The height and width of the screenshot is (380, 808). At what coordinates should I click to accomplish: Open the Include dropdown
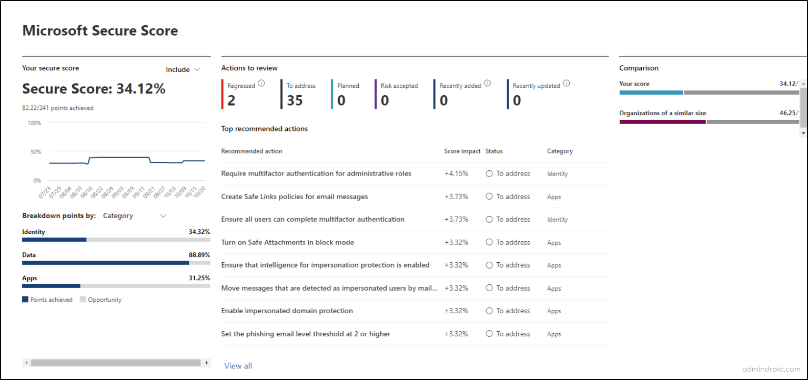pyautogui.click(x=183, y=69)
